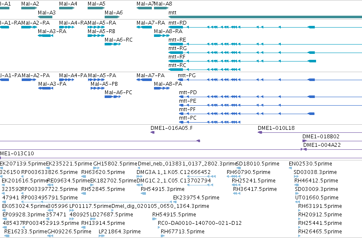Open the mtt-RF transcript label
The image size is (362, 238).
(x=177, y=57)
